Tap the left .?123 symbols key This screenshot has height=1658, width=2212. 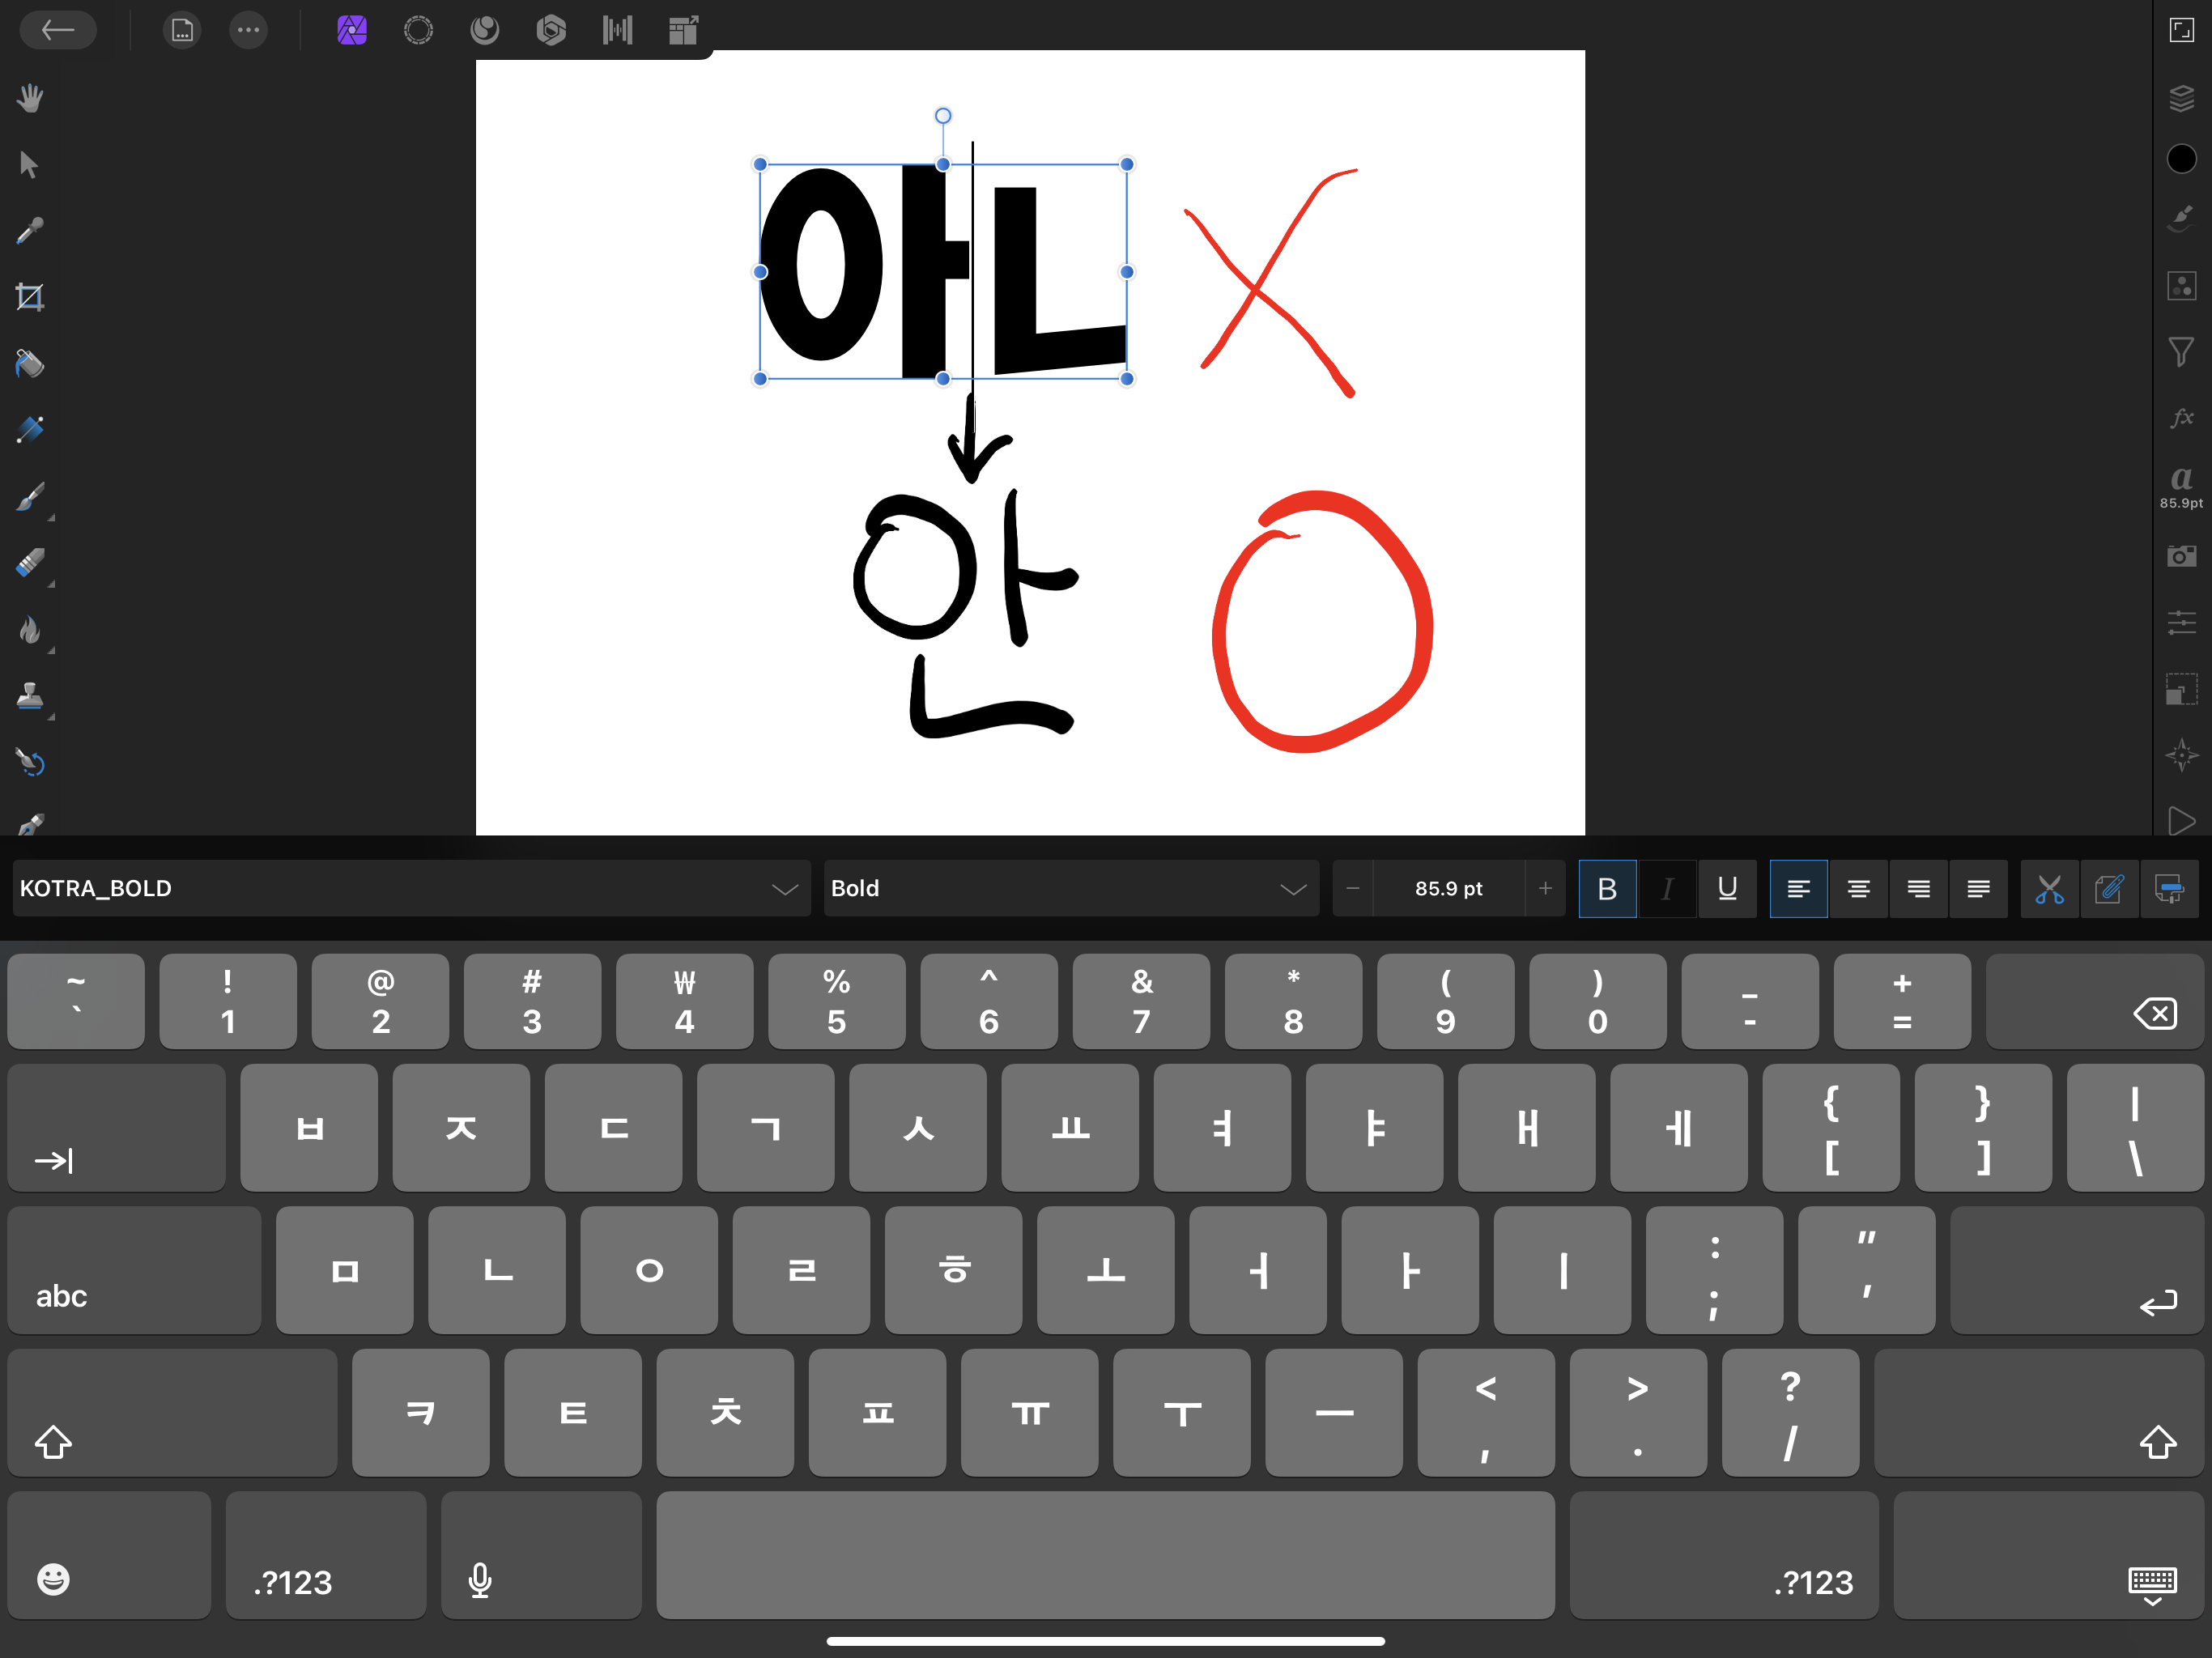326,1555
